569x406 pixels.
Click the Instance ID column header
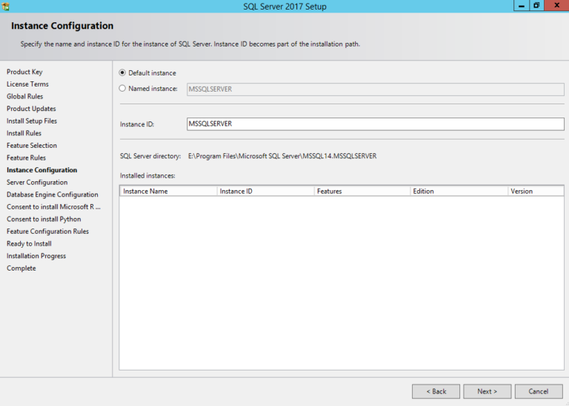click(265, 192)
